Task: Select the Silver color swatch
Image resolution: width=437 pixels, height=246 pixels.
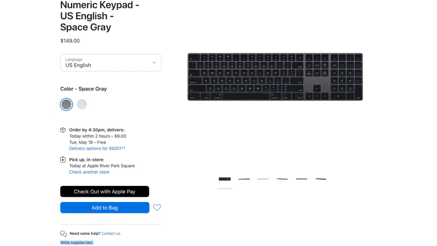Action: pyautogui.click(x=82, y=105)
